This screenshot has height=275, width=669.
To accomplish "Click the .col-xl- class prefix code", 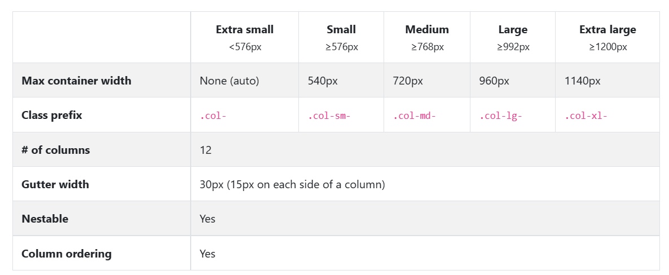I will pyautogui.click(x=586, y=116).
